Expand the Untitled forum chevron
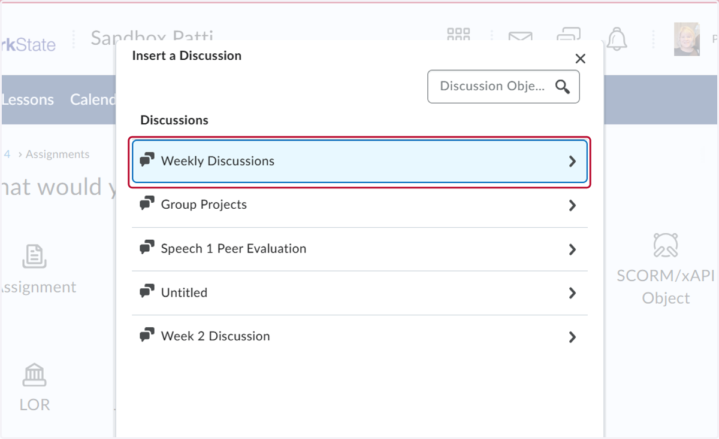The image size is (719, 439). click(x=572, y=293)
